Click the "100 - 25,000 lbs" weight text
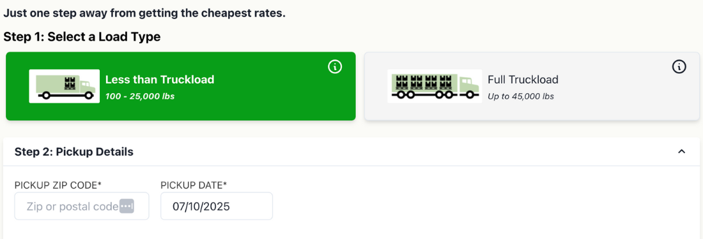Viewport: 703px width, 239px height. (x=140, y=96)
